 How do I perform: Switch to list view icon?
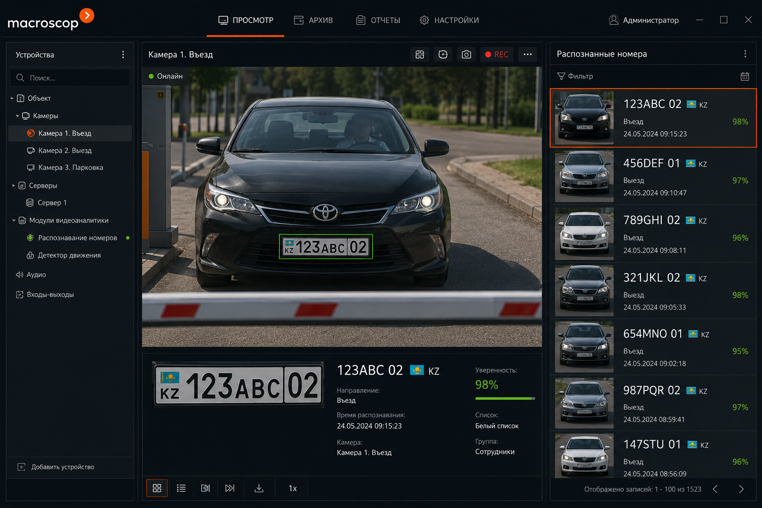[181, 488]
